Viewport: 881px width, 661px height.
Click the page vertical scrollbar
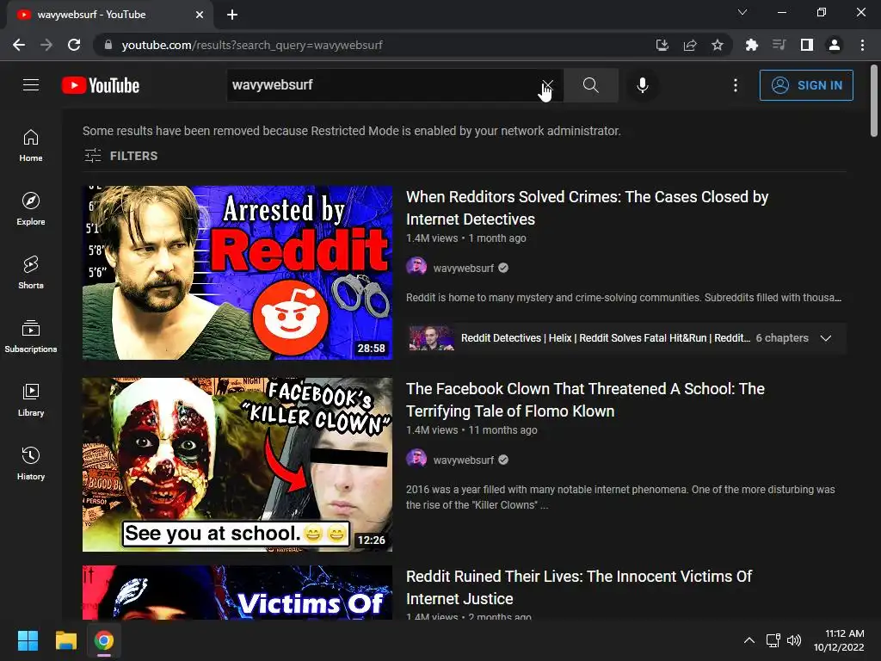click(874, 102)
